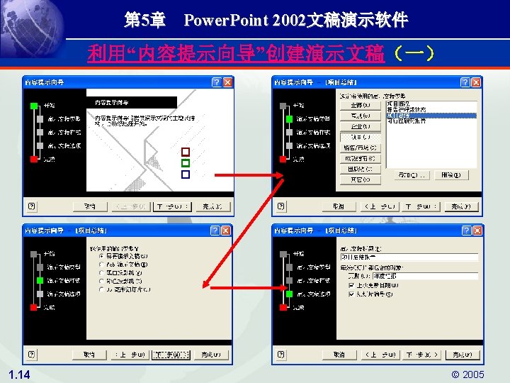
Task: Click the red 完成 step square in start-step wizard
Action: coord(34,159)
